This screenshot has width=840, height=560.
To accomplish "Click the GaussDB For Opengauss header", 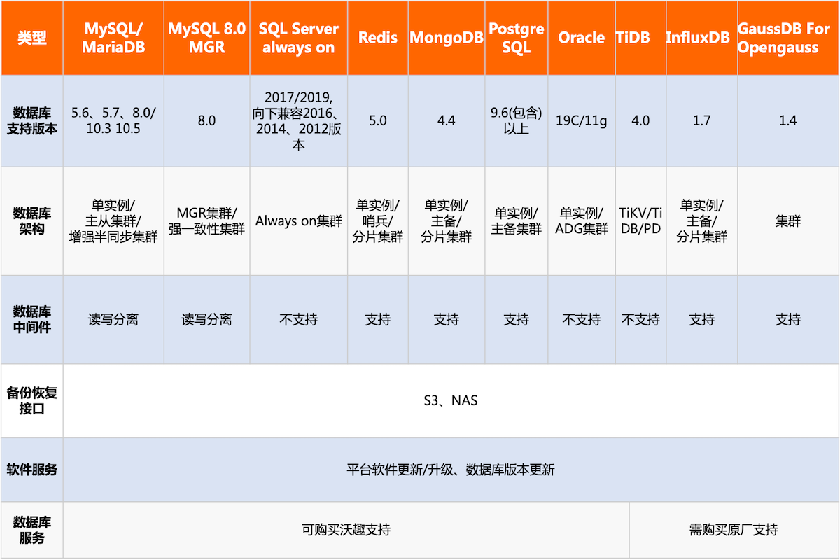I will click(x=787, y=38).
